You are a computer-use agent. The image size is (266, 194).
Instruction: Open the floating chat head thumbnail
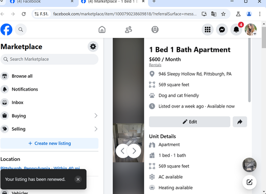point(250,165)
